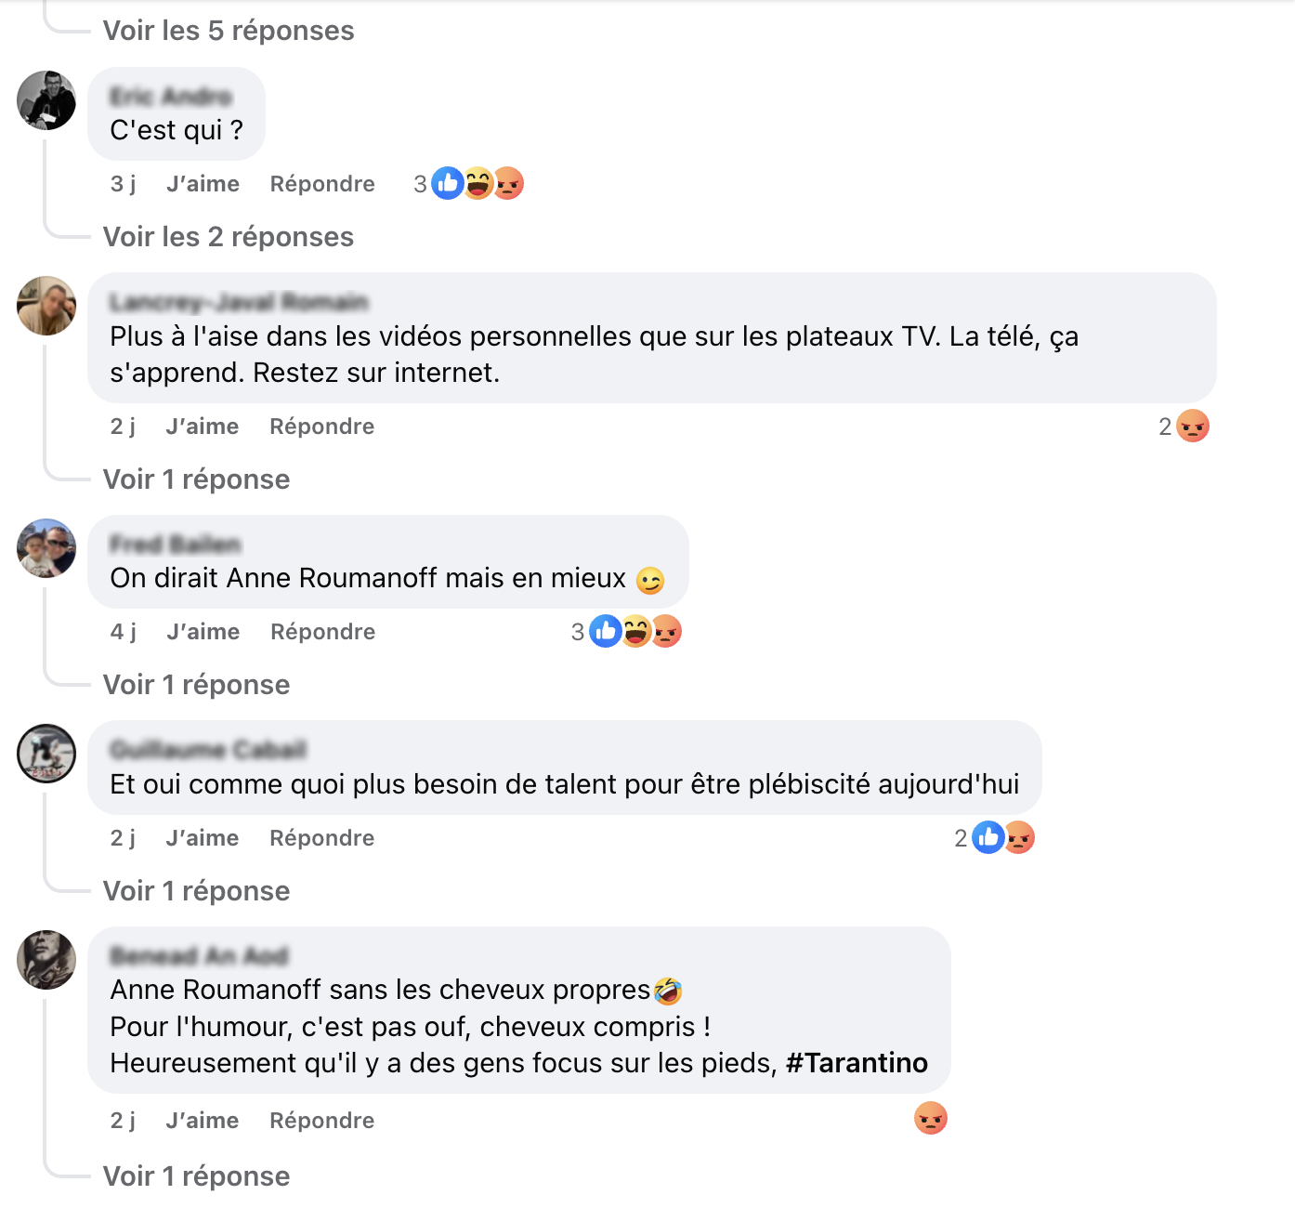Expand replies under the #Tarantino comment
Image resolution: width=1295 pixels, height=1208 pixels.
tap(196, 1176)
